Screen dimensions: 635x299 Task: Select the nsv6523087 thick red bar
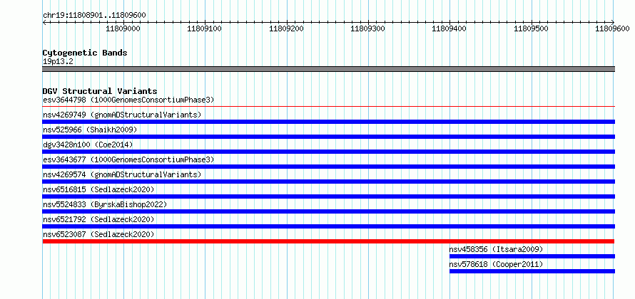tap(328, 241)
